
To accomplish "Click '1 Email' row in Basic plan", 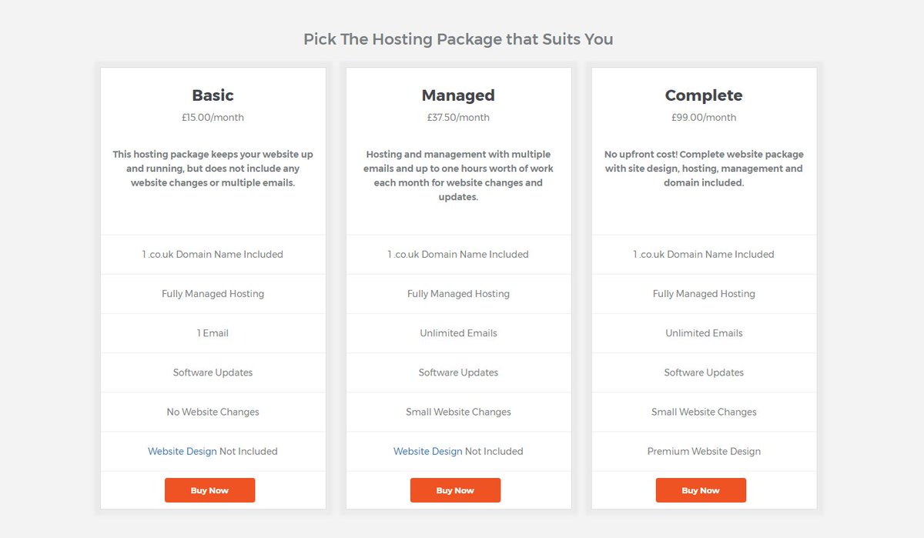I will click(213, 333).
